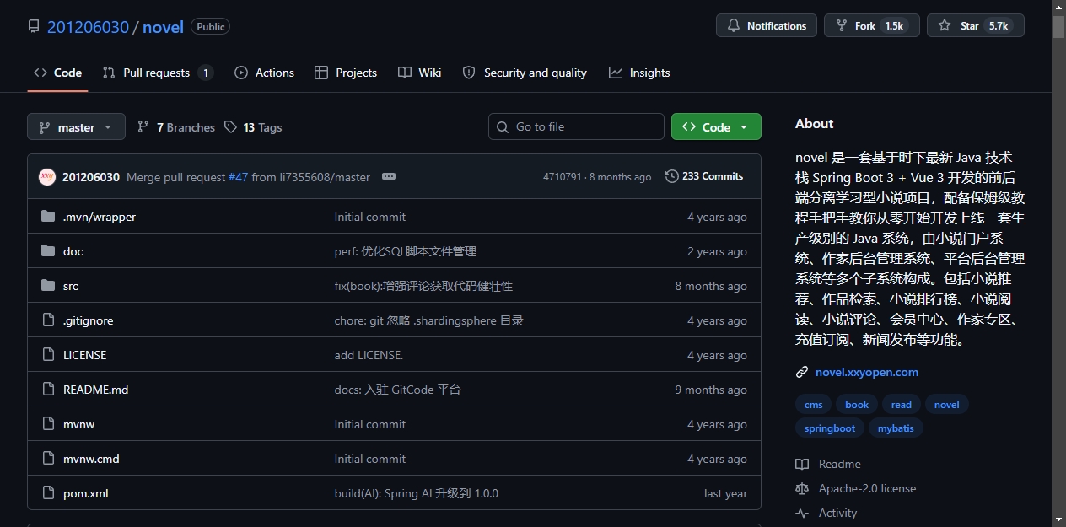
Task: Open the Wiki tab
Action: pos(419,73)
